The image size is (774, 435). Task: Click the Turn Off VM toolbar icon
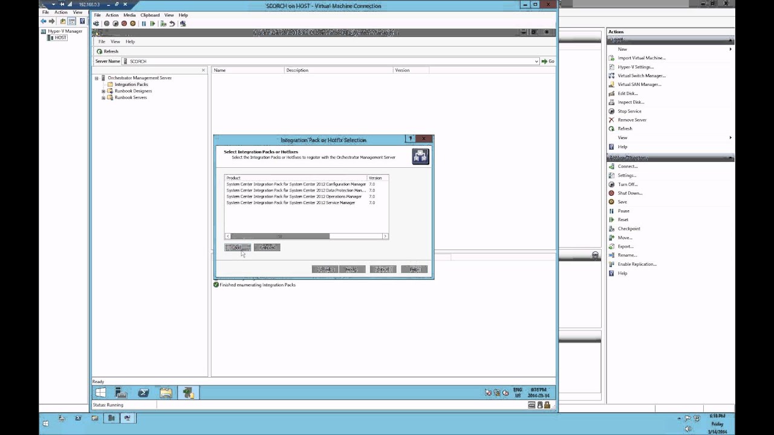[x=115, y=24]
